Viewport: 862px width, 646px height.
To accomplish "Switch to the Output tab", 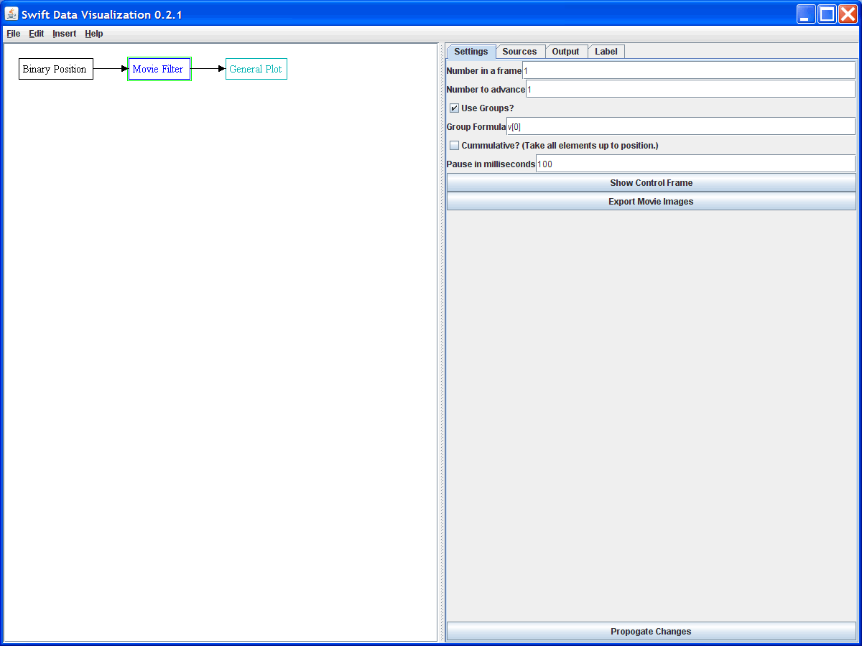I will coord(565,52).
